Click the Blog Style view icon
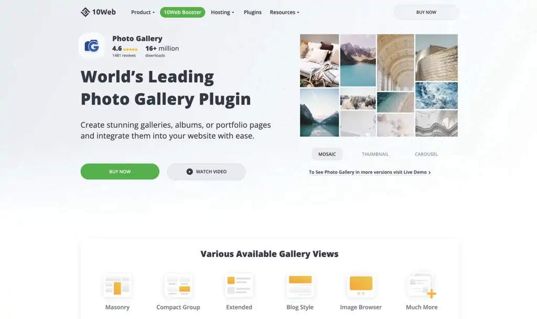 300,285
